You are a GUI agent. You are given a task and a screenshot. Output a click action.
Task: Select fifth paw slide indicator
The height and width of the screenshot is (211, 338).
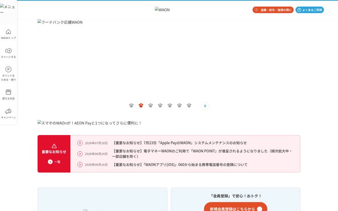click(170, 105)
